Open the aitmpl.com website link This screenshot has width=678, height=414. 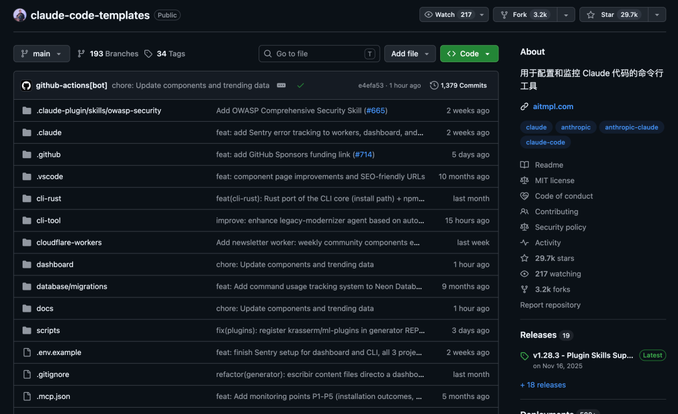pos(553,107)
